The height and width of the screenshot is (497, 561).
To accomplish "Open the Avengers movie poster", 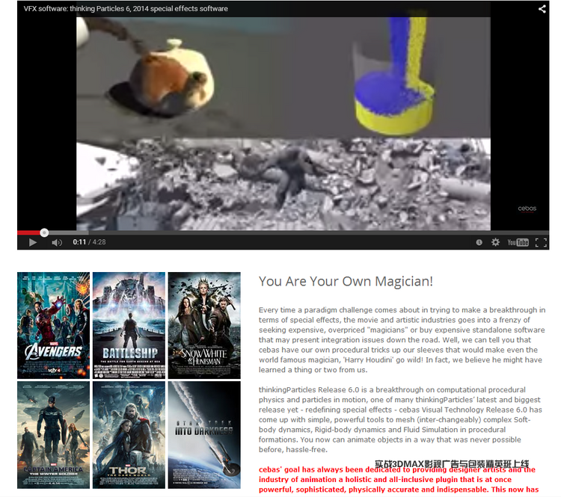I will tap(53, 325).
